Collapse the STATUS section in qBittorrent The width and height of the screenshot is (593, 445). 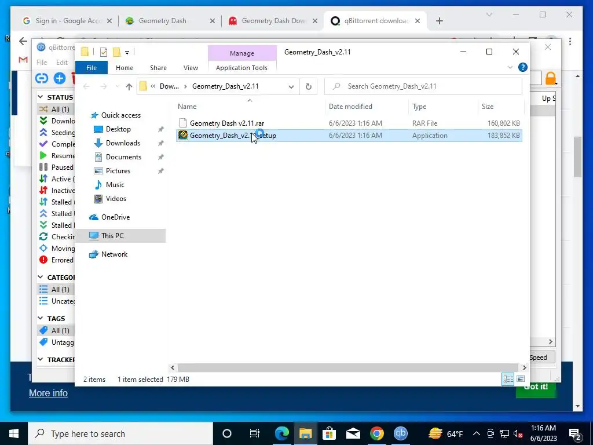(41, 97)
